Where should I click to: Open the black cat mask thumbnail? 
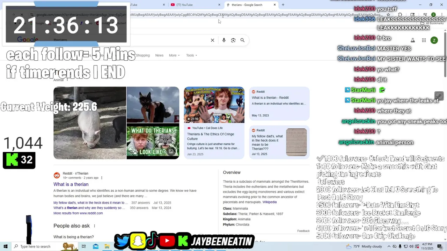pos(153,105)
